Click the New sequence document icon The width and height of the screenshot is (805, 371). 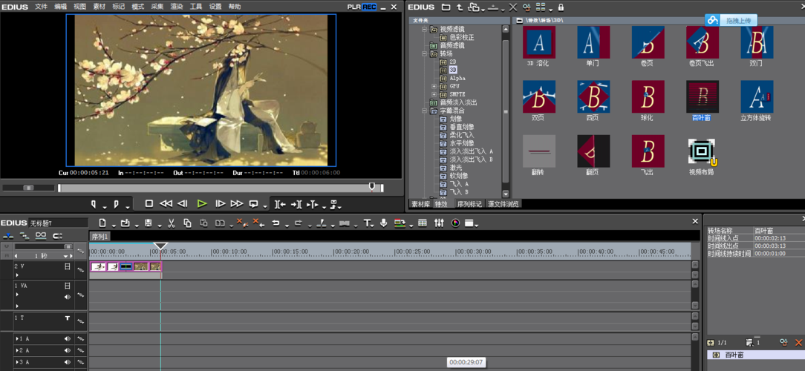(102, 223)
